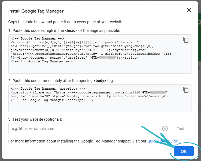
Task: Click the 'Test your website (optional)' label
Action: coord(35,119)
